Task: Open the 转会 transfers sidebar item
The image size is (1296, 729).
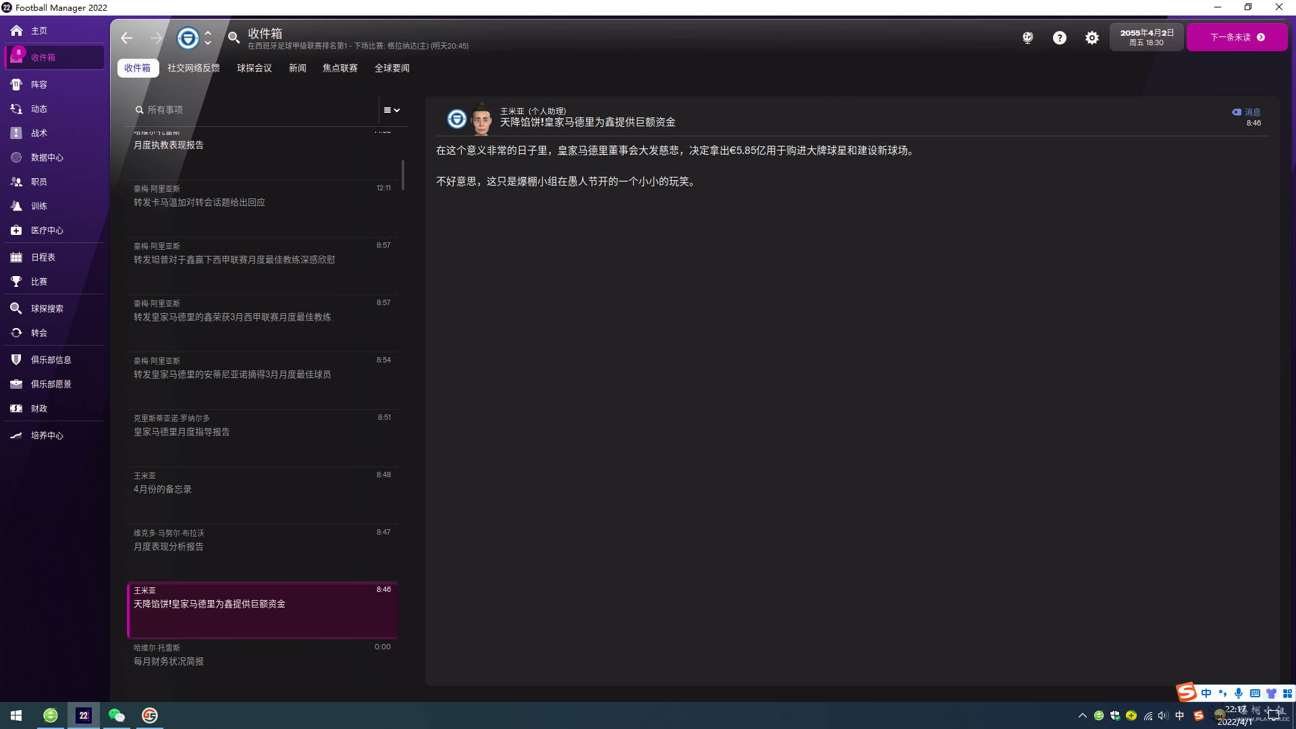Action: [x=54, y=333]
